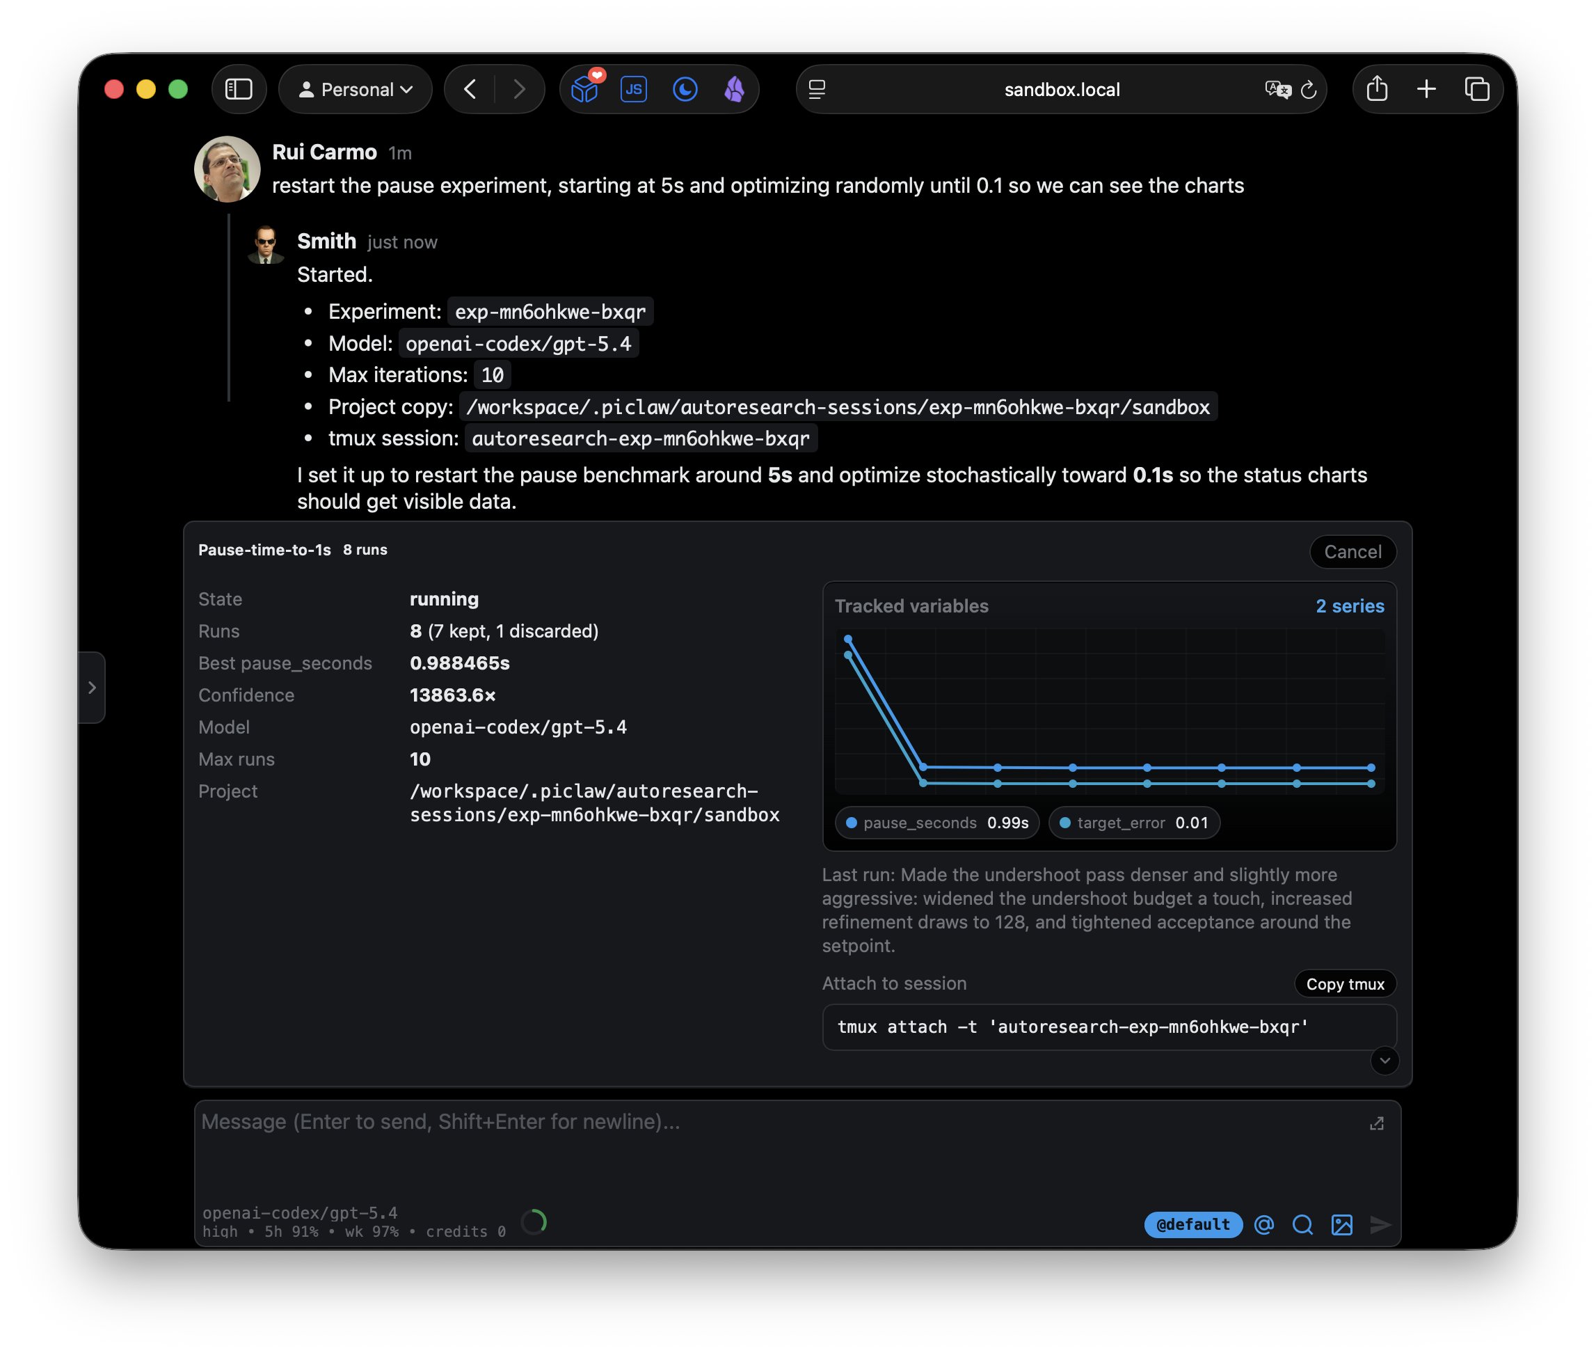Expand the left side panel chevron

[92, 687]
